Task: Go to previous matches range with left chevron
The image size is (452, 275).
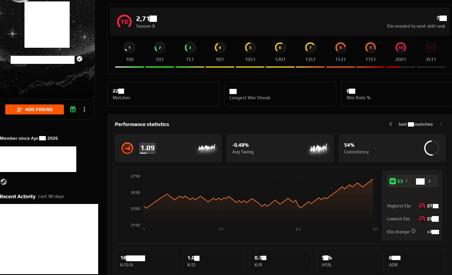Action: pos(391,124)
